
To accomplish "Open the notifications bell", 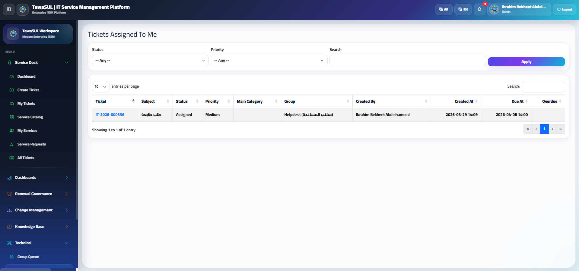I will tap(479, 9).
